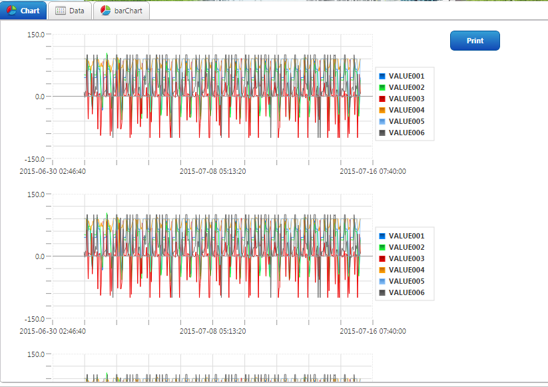This screenshot has width=548, height=387.
Task: Click VALUE004 label in second chart legend
Action: [407, 270]
